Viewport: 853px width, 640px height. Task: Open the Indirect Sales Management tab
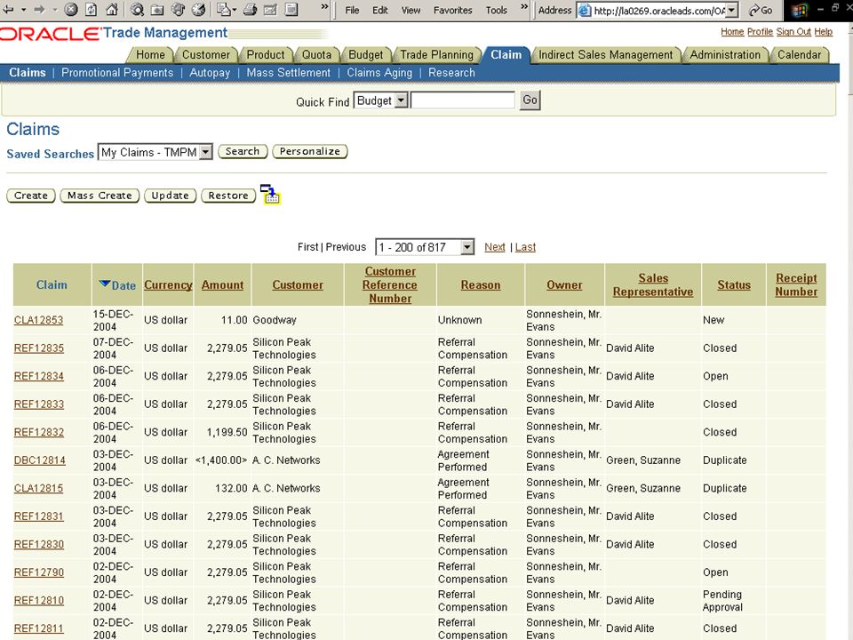605,55
